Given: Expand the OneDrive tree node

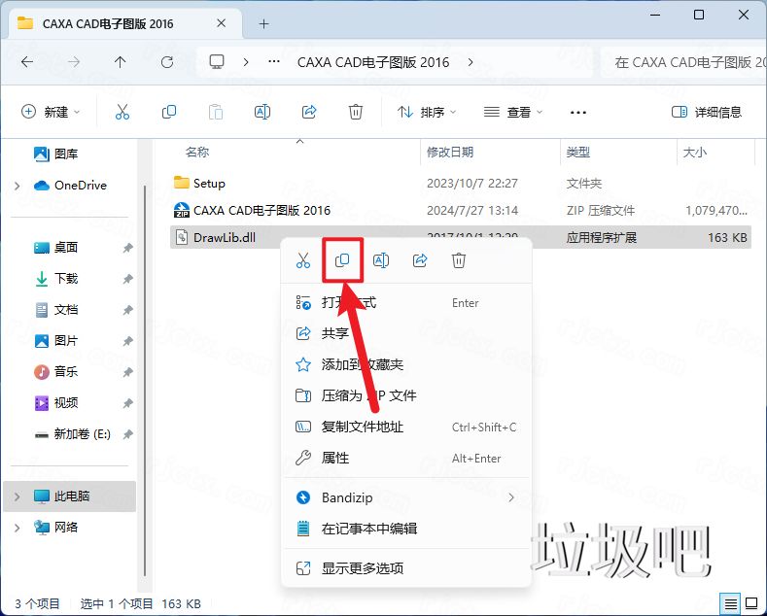Looking at the screenshot, I should [17, 186].
